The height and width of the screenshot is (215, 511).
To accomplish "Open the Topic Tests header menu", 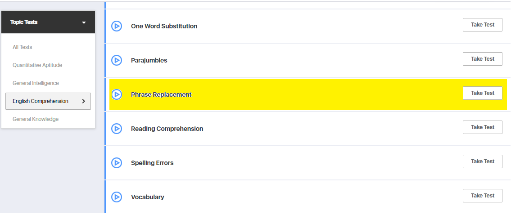I will click(24, 22).
